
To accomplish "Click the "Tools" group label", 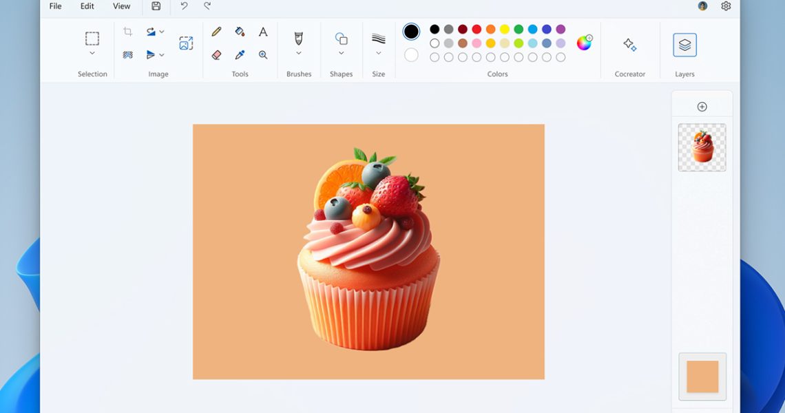I will click(x=240, y=74).
